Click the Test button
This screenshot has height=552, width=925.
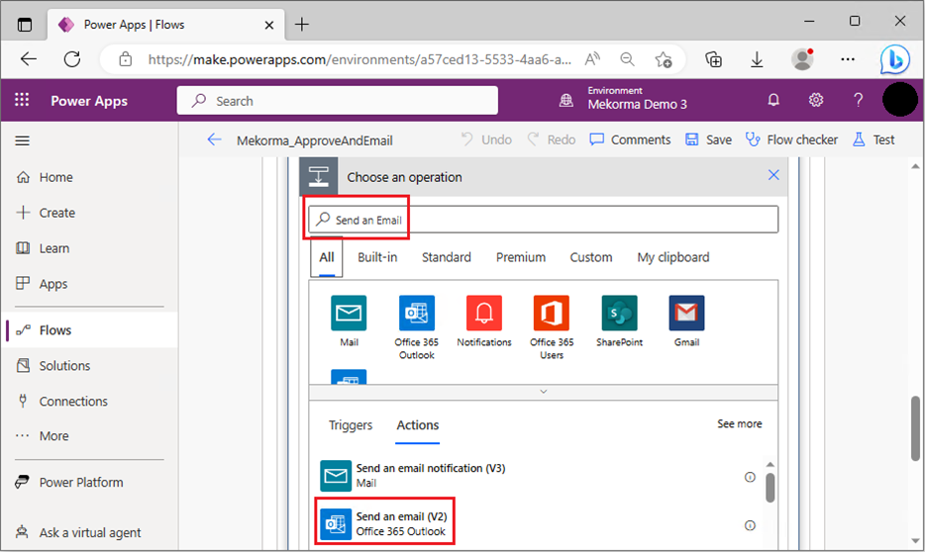[x=874, y=139]
